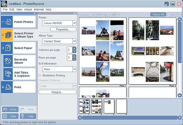
Task: Select the Decorate Album icon
Action: (8, 61)
